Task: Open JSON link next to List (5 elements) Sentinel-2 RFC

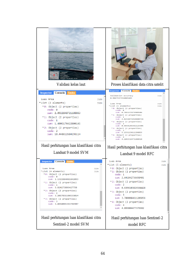Action: (163, 165)
